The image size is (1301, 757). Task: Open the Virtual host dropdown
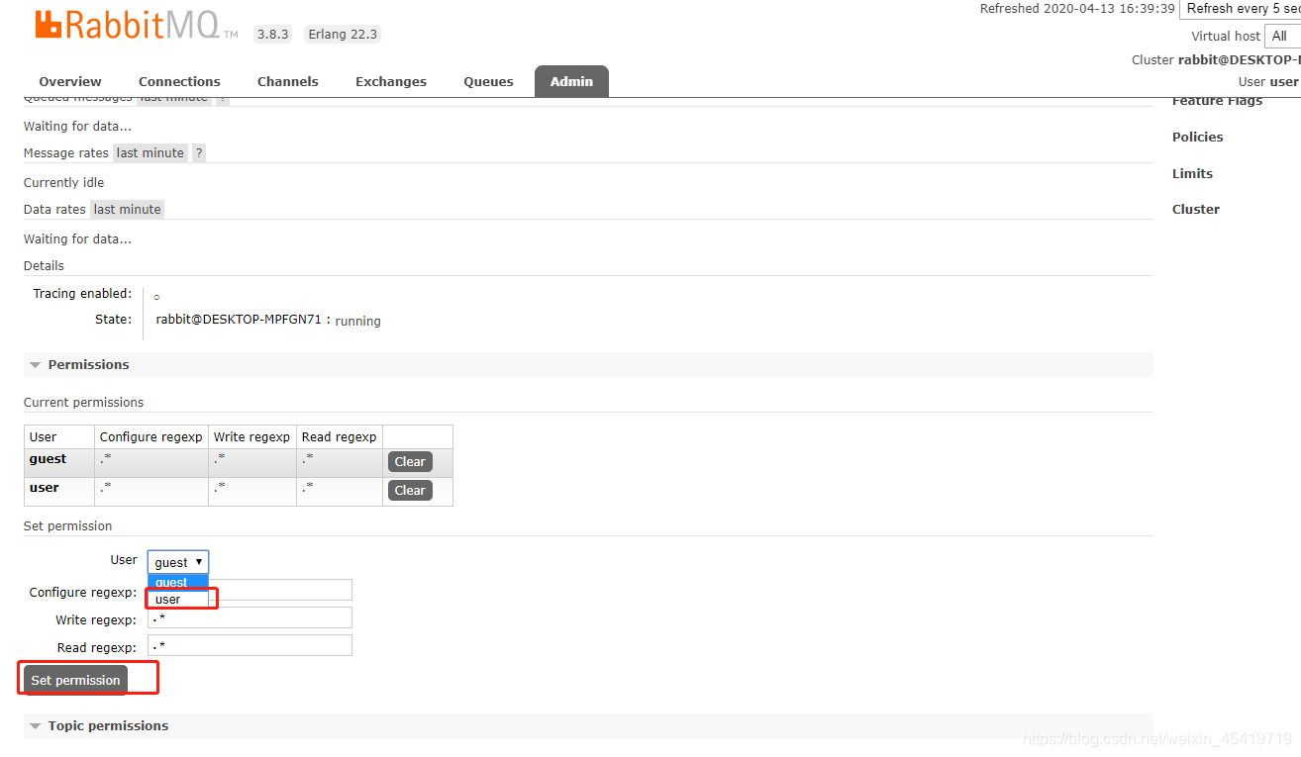coord(1282,36)
